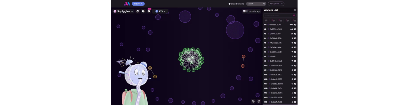Toggle eye icon for wallet #13 0x4ab1...2270

click(x=295, y=79)
